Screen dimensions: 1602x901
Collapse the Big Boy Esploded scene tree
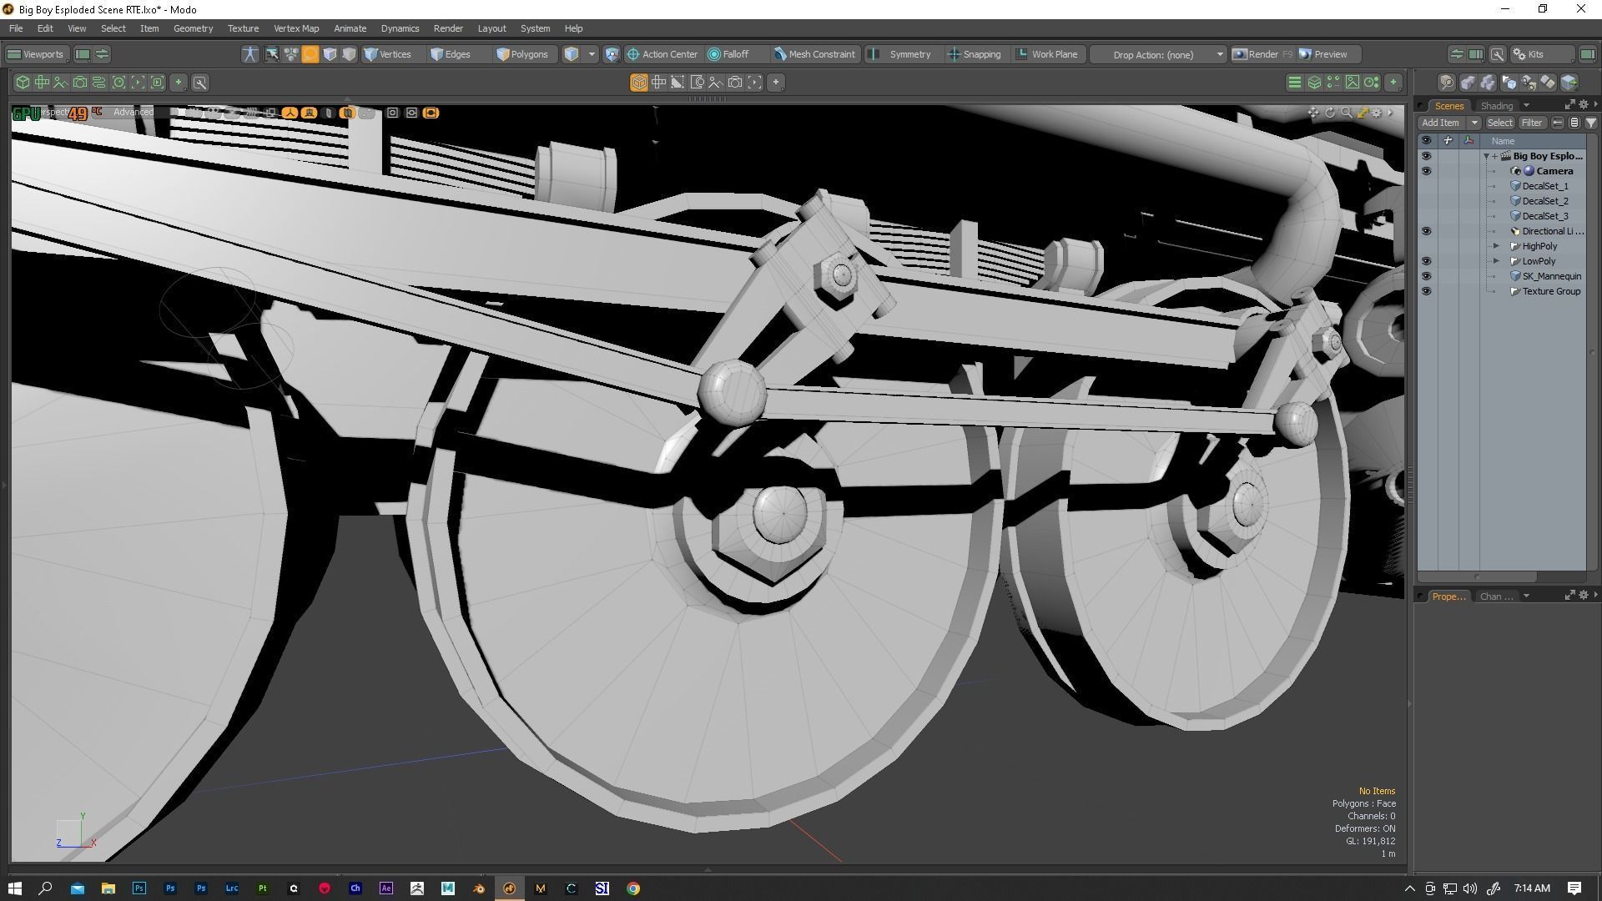click(1486, 156)
